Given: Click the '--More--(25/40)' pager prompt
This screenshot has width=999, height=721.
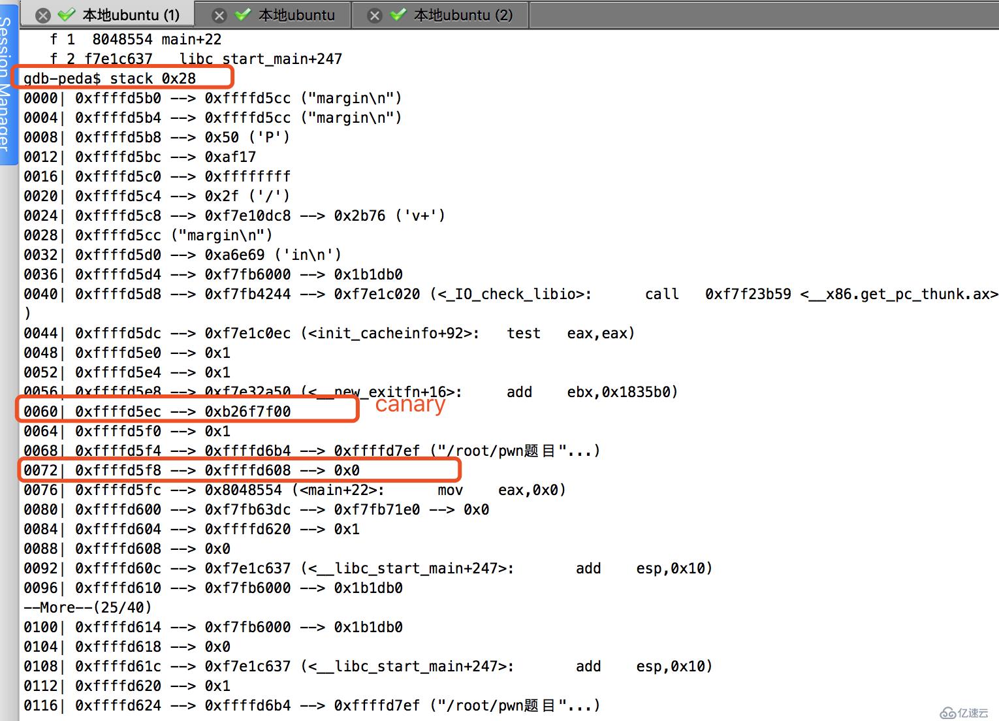Looking at the screenshot, I should click(x=87, y=607).
